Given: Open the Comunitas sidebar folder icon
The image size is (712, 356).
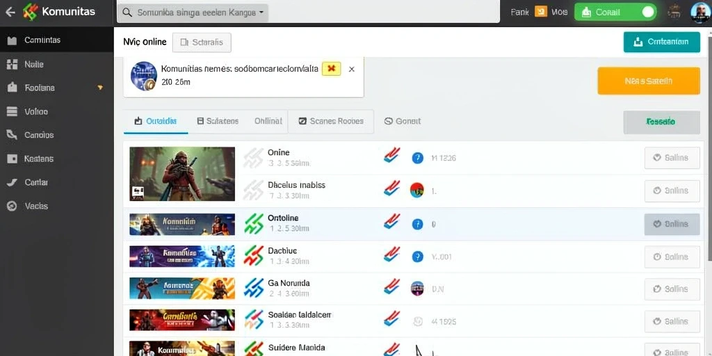Looking at the screenshot, I should click(x=13, y=40).
